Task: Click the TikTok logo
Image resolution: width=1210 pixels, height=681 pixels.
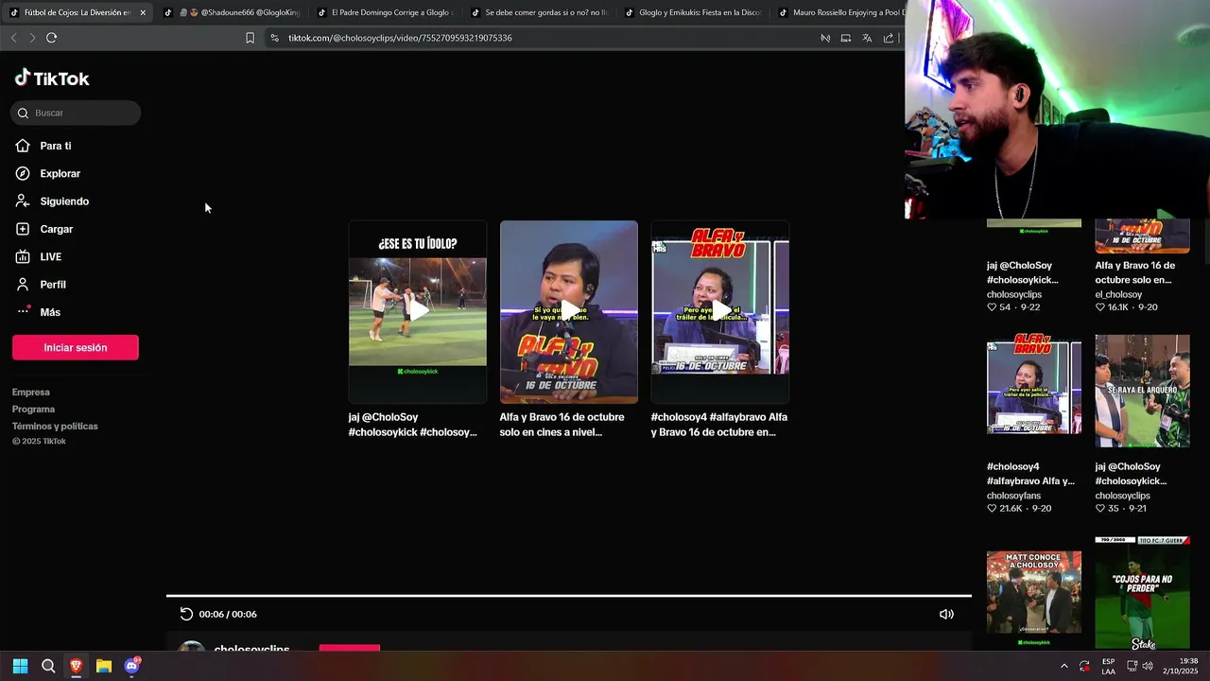Action: 52,79
